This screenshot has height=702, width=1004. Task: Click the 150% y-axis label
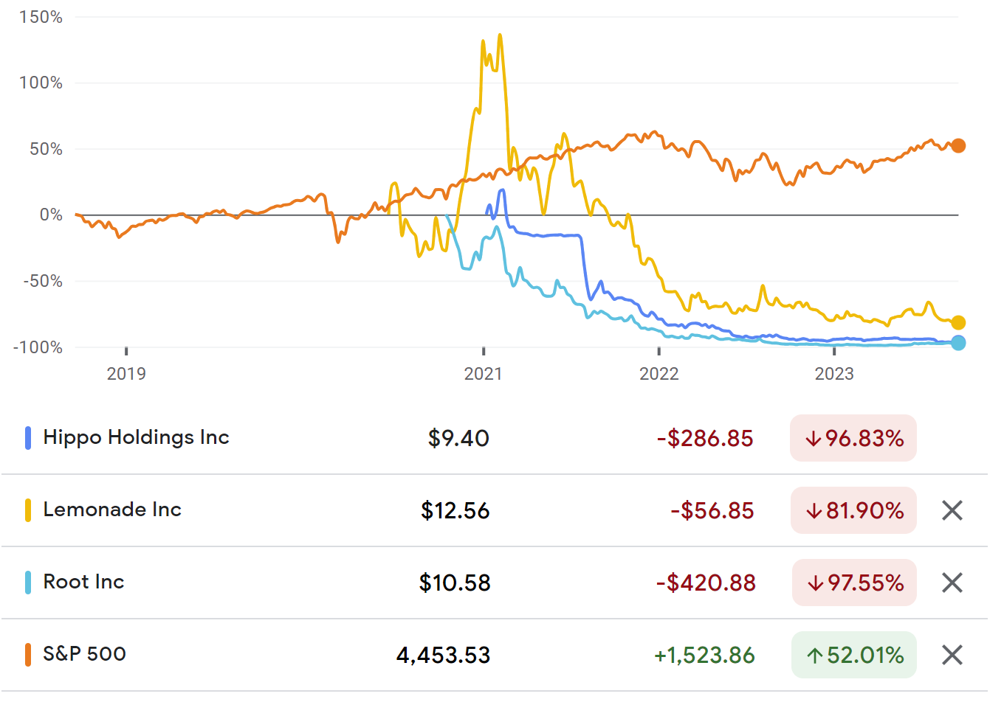point(41,17)
